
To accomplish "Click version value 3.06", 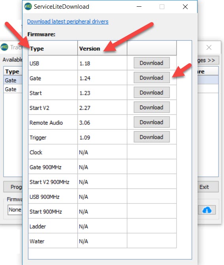I will 85,123.
